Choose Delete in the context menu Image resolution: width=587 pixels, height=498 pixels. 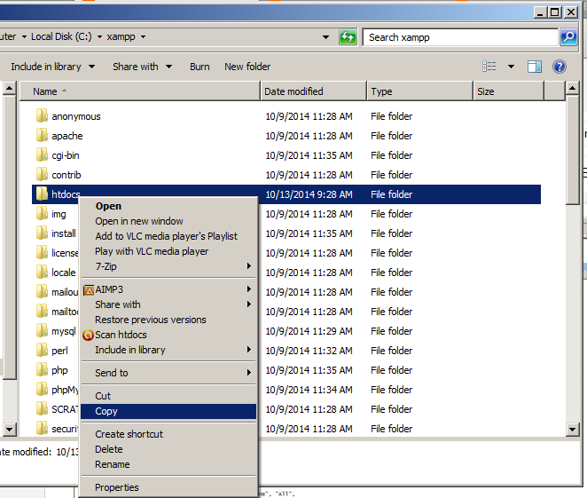[x=168, y=449]
